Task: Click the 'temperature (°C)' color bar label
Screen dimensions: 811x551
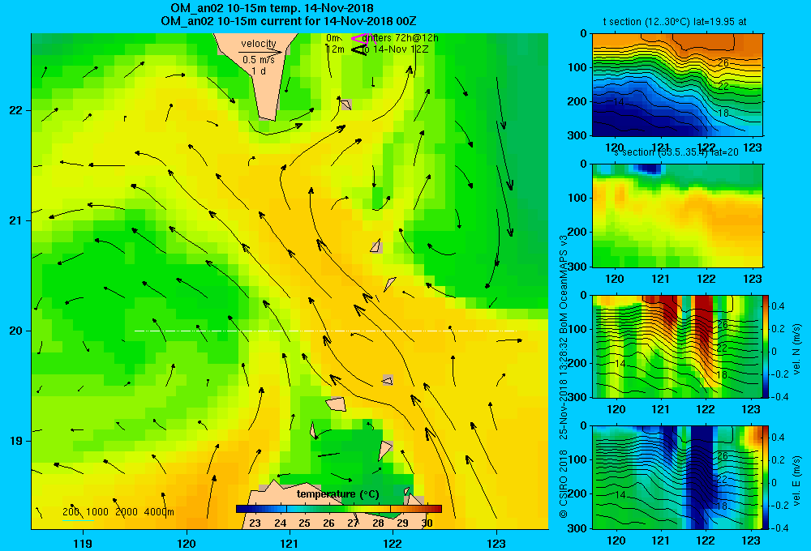Action: click(337, 494)
